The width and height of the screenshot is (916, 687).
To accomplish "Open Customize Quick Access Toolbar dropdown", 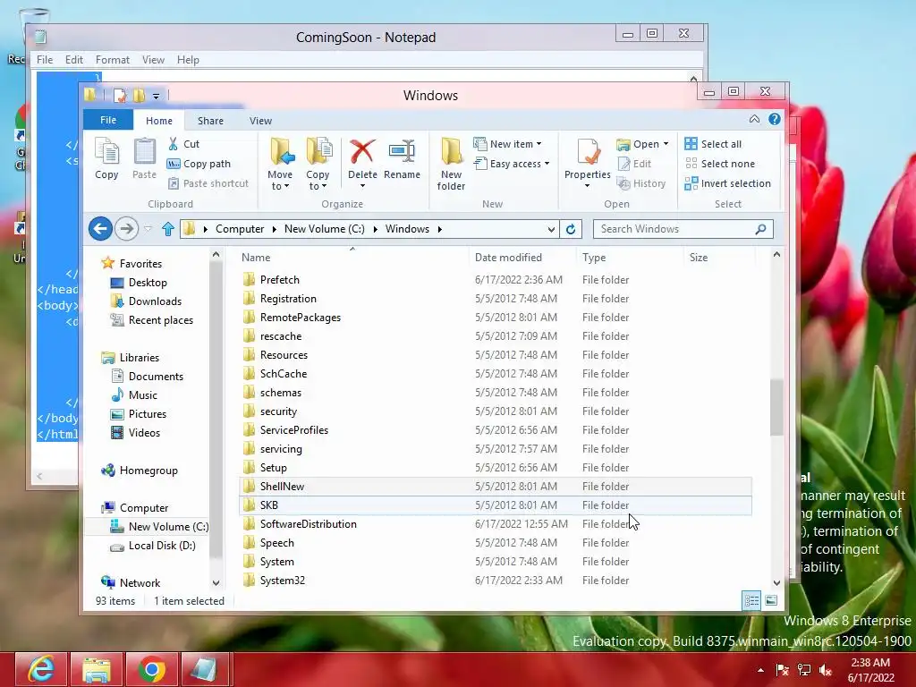I will tap(156, 96).
